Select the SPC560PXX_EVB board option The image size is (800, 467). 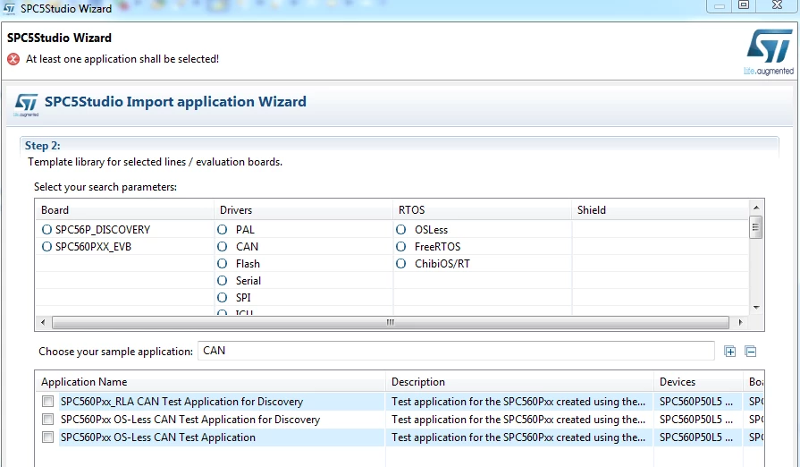click(x=47, y=247)
